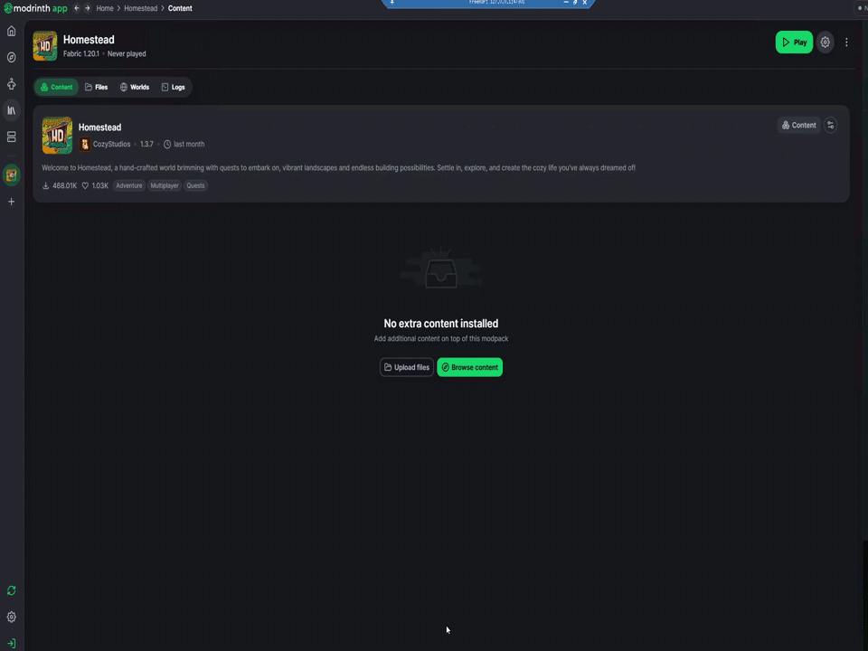The height and width of the screenshot is (651, 868).
Task: Click Home in the breadcrumb
Action: [105, 8]
